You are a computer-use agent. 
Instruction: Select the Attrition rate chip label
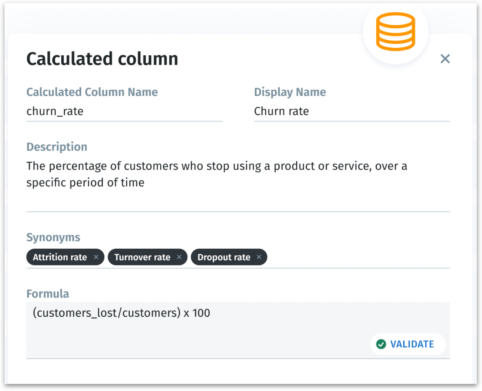(60, 257)
